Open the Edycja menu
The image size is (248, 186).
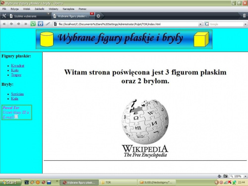point(14,9)
